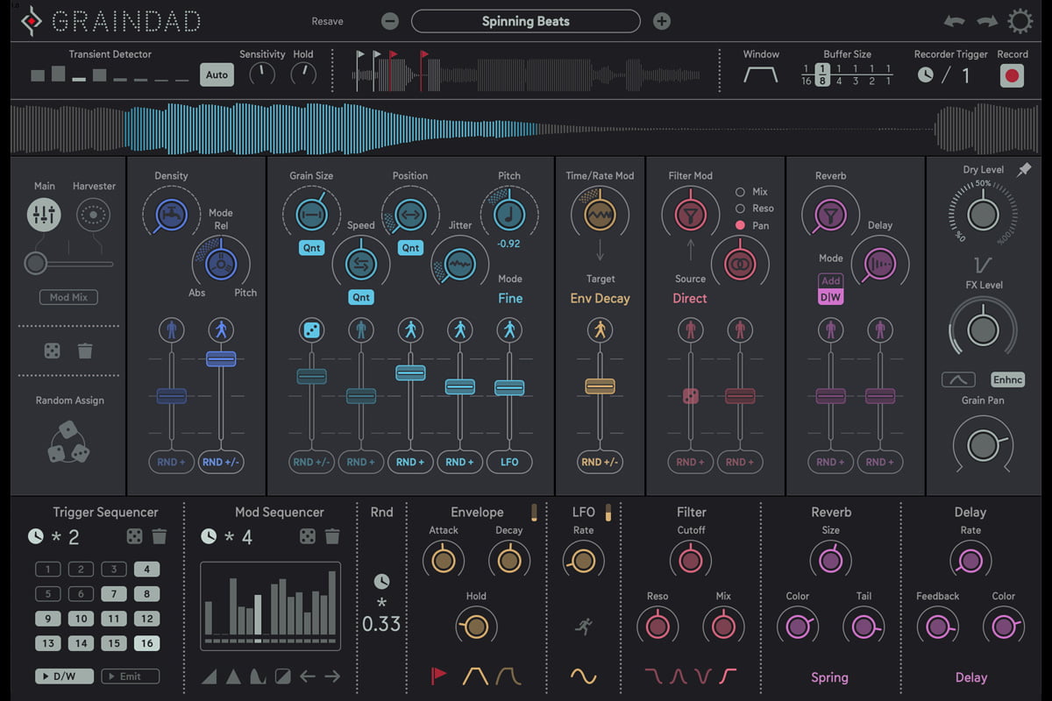
Task: Change Delay type selector at bottom
Action: [x=970, y=677]
